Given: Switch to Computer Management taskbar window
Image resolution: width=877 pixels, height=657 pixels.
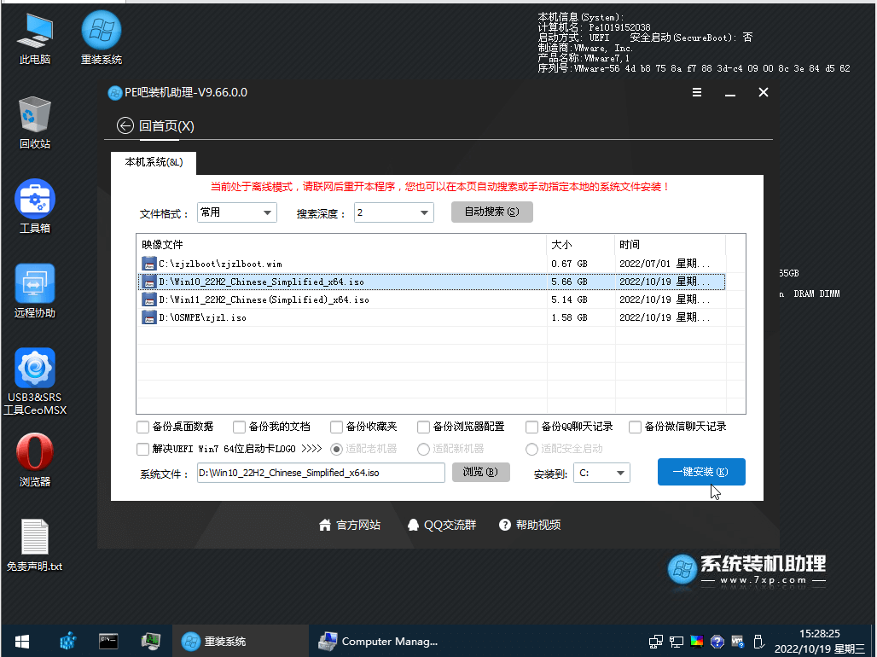Looking at the screenshot, I should pos(378,641).
